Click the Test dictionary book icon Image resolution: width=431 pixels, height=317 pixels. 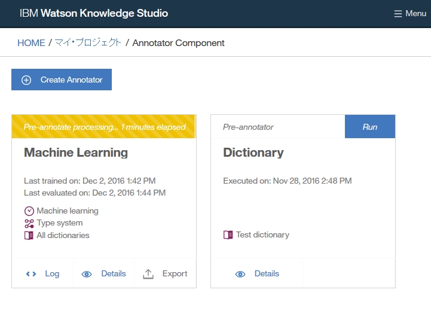[228, 235]
